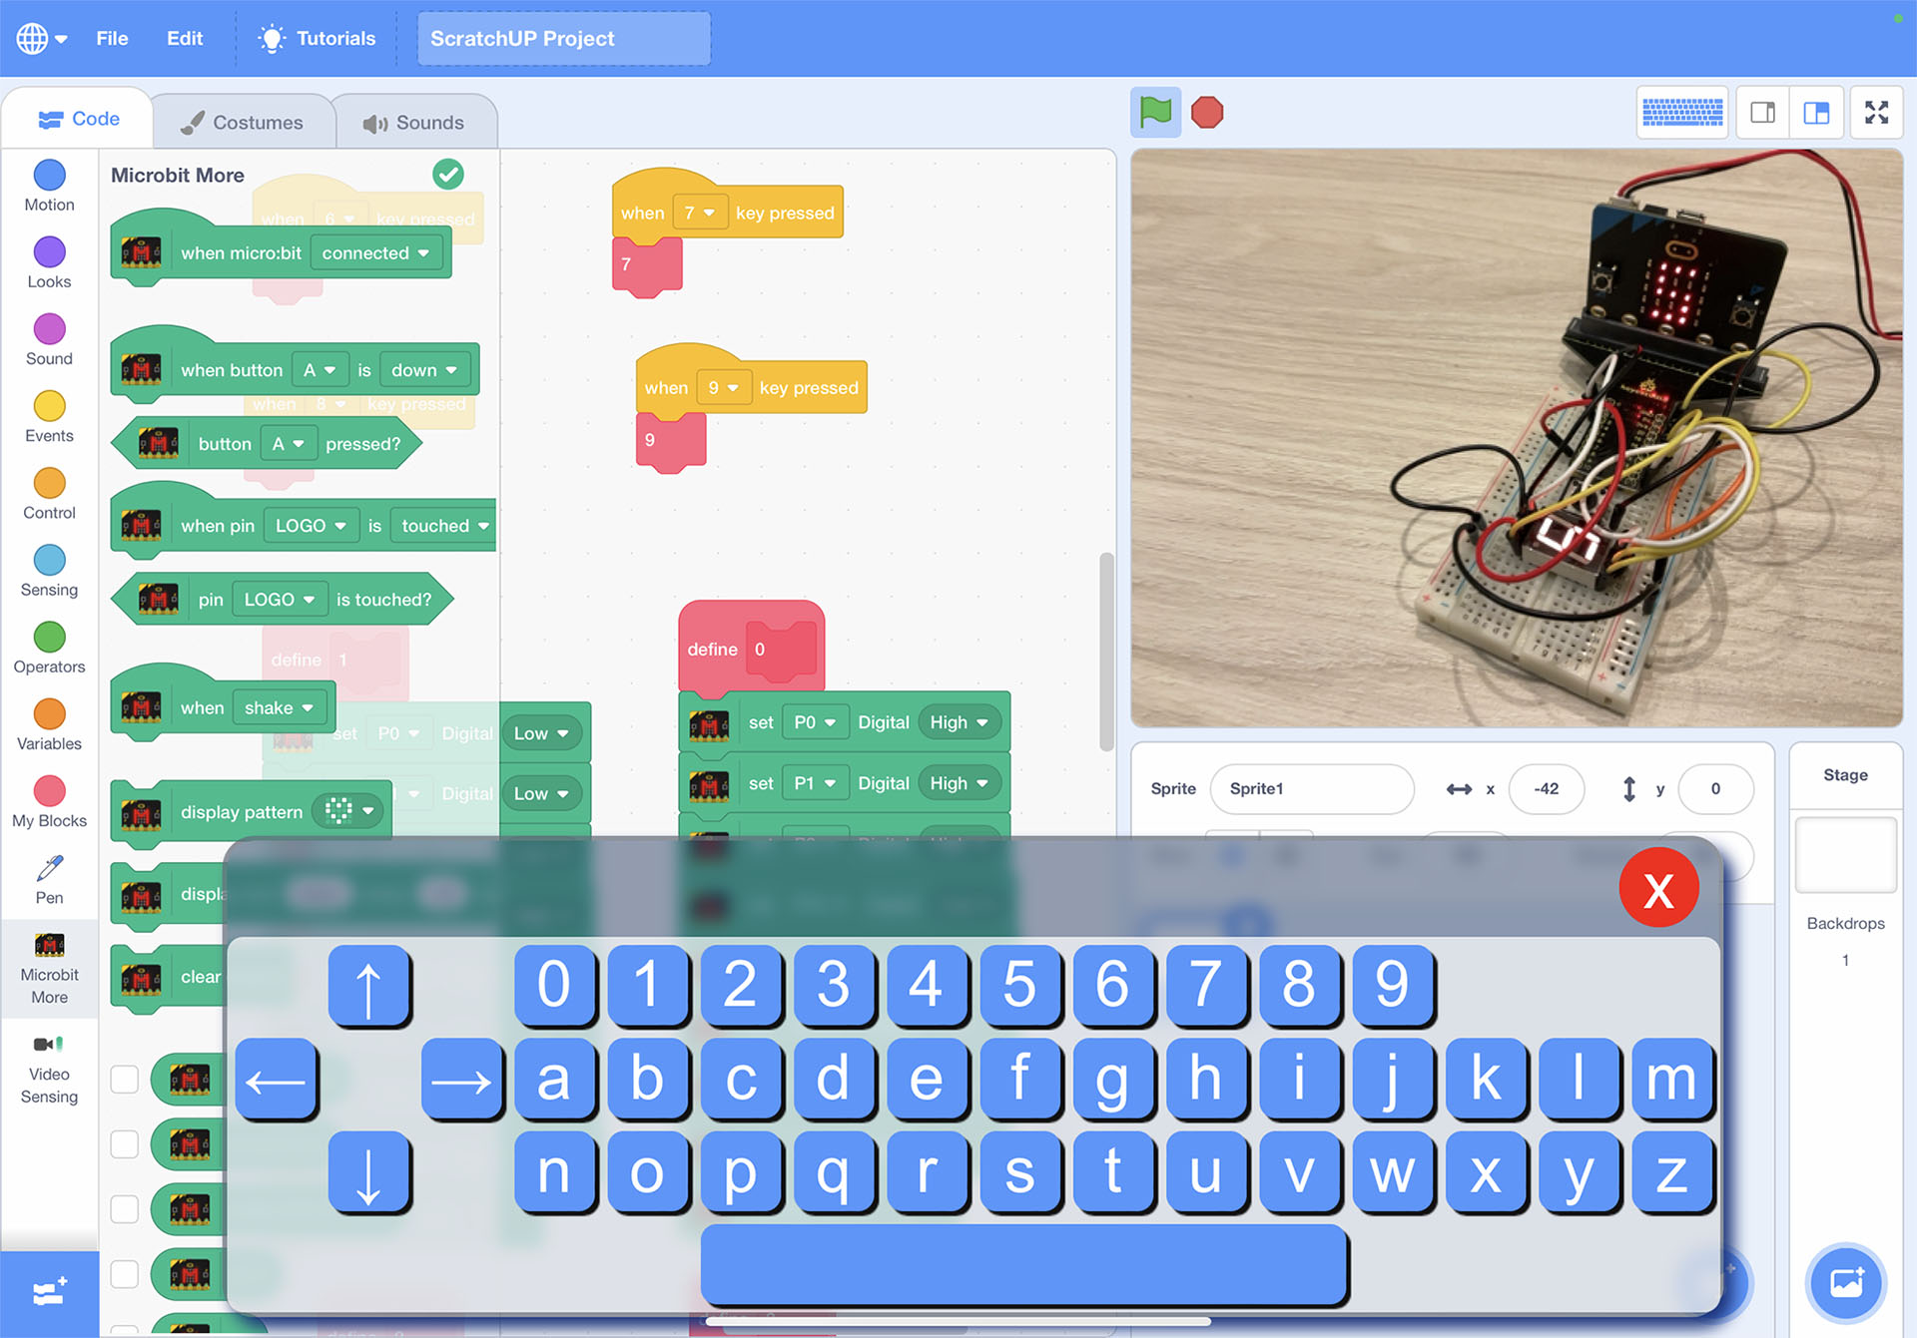Enable the third reporter block checkbox
Viewport: 1917px width, 1338px height.
[x=124, y=1208]
